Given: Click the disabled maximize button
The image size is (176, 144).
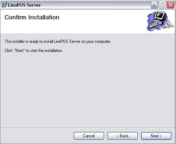Looking at the screenshot, I should tap(162, 5).
